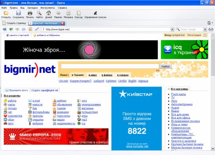Open the Справка menu

coord(62,8)
